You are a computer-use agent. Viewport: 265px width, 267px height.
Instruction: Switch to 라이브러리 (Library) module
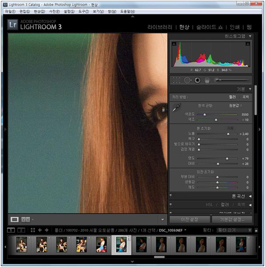coord(160,27)
